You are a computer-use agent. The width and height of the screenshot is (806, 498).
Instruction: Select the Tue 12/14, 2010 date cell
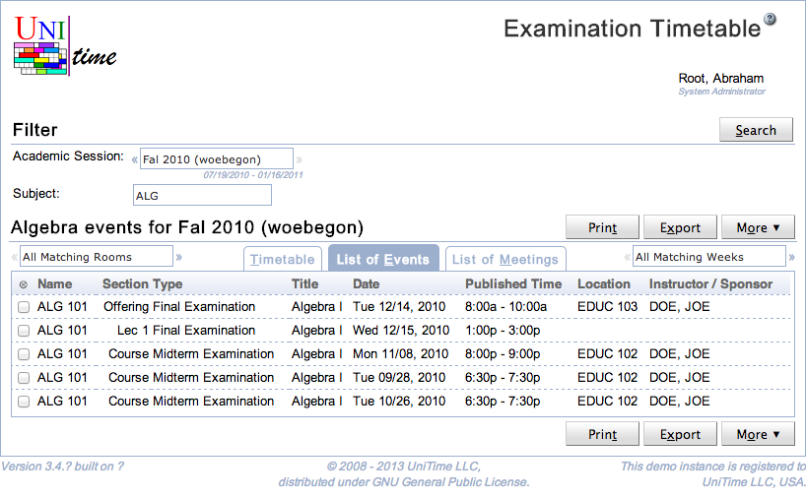coord(399,306)
